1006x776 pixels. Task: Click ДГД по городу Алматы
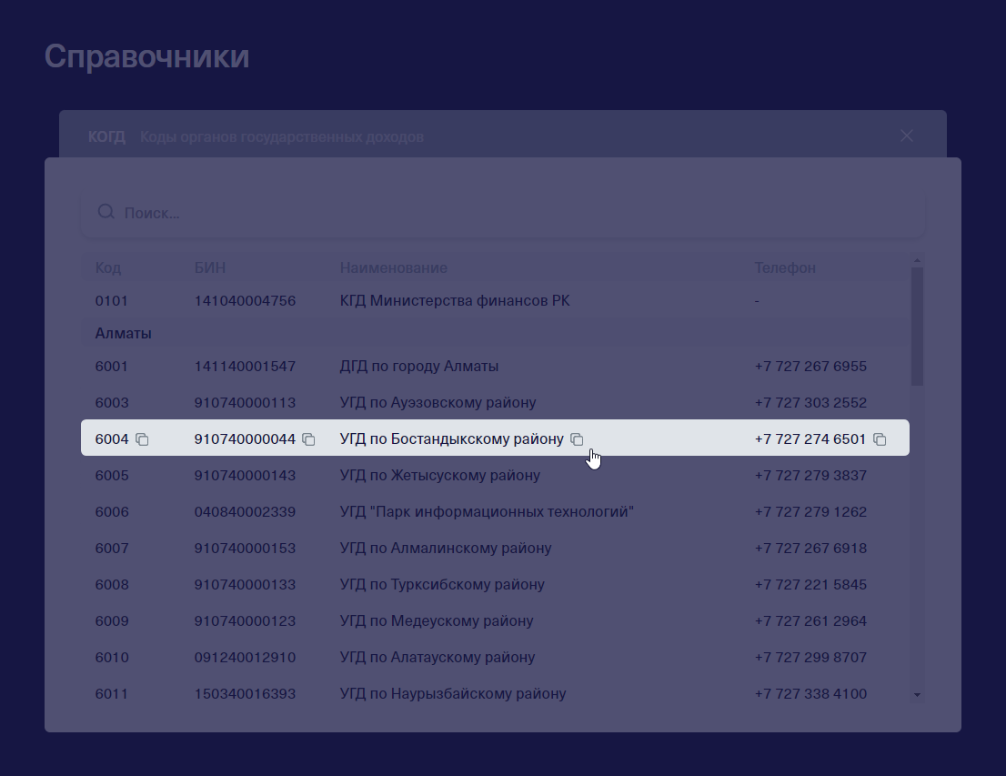click(419, 366)
